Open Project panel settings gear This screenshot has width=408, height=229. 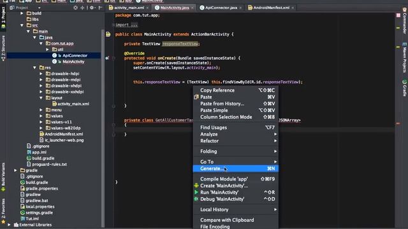coord(92,8)
